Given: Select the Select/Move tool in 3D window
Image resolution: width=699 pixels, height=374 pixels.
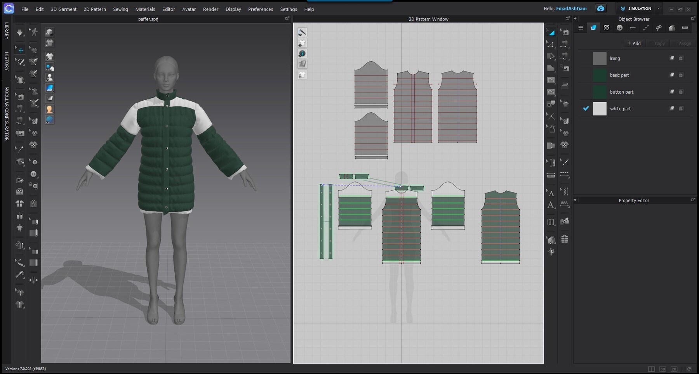Looking at the screenshot, I should click(x=20, y=50).
